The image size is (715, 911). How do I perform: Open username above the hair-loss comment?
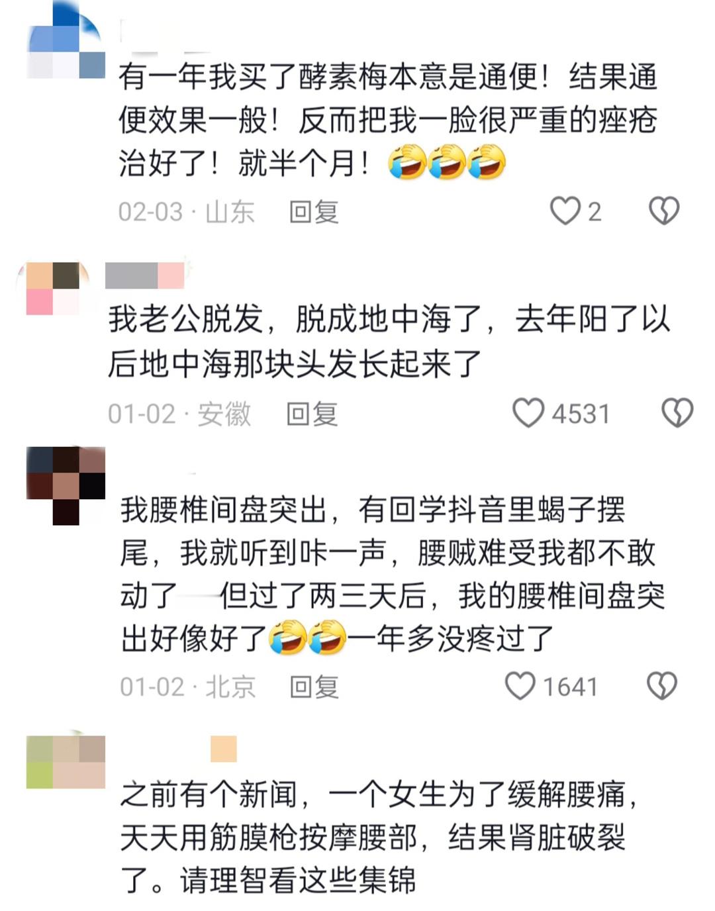tap(145, 275)
